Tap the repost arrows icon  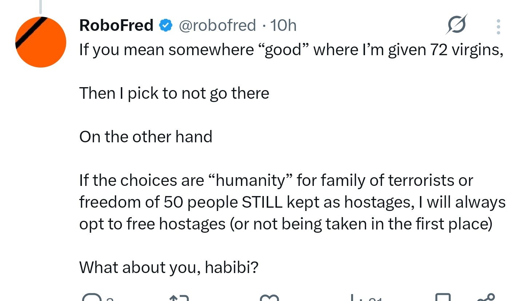pyautogui.click(x=179, y=298)
